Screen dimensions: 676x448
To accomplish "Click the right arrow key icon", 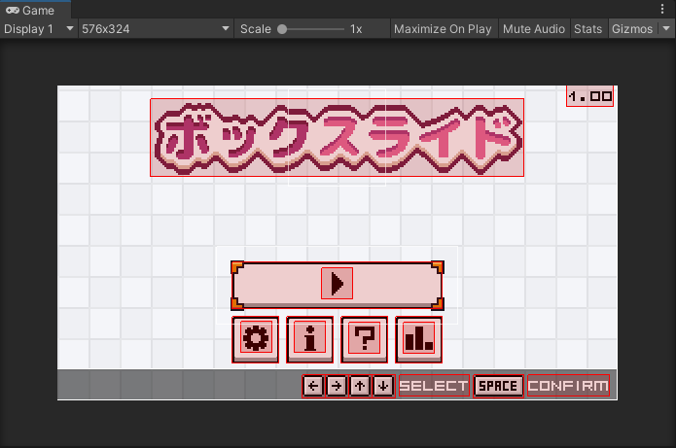I will pos(337,386).
